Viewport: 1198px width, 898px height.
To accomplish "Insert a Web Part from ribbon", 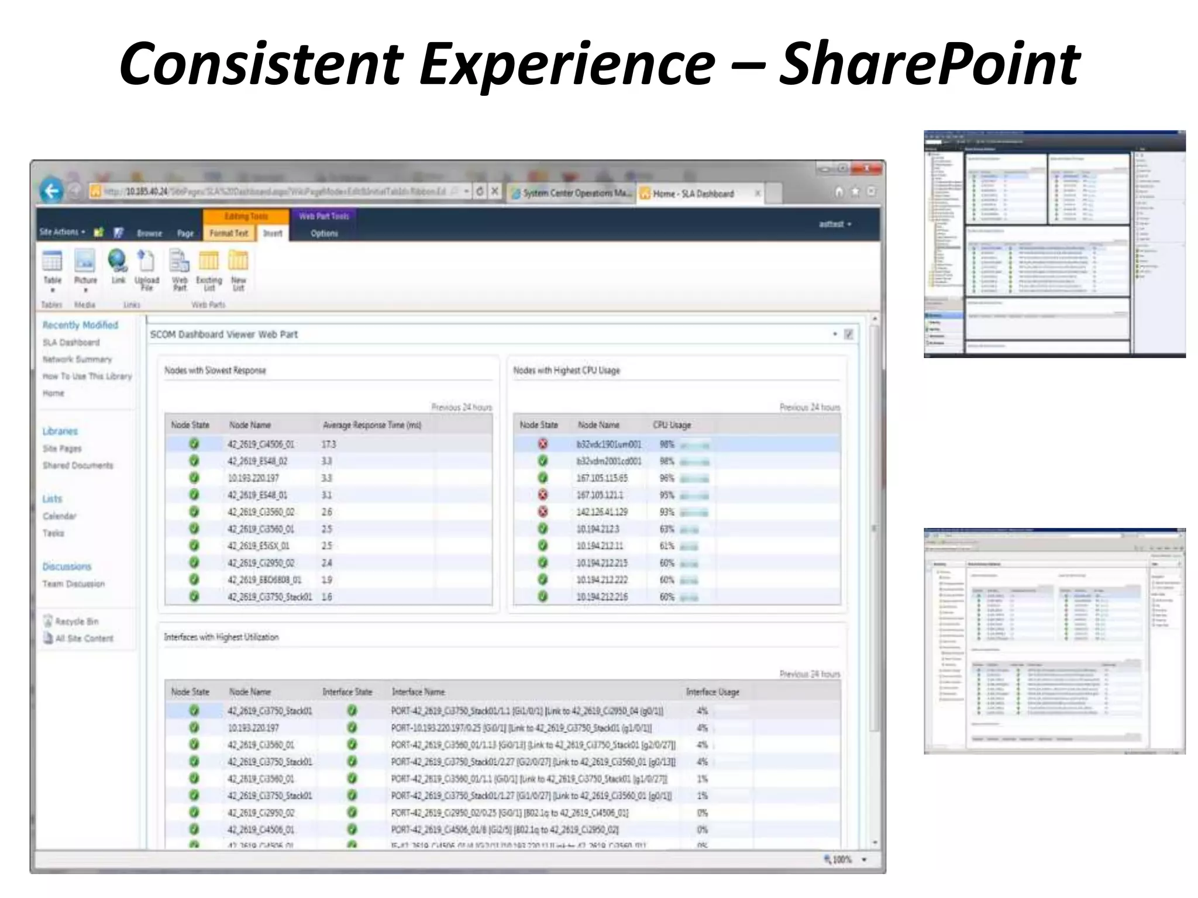I will (x=179, y=261).
